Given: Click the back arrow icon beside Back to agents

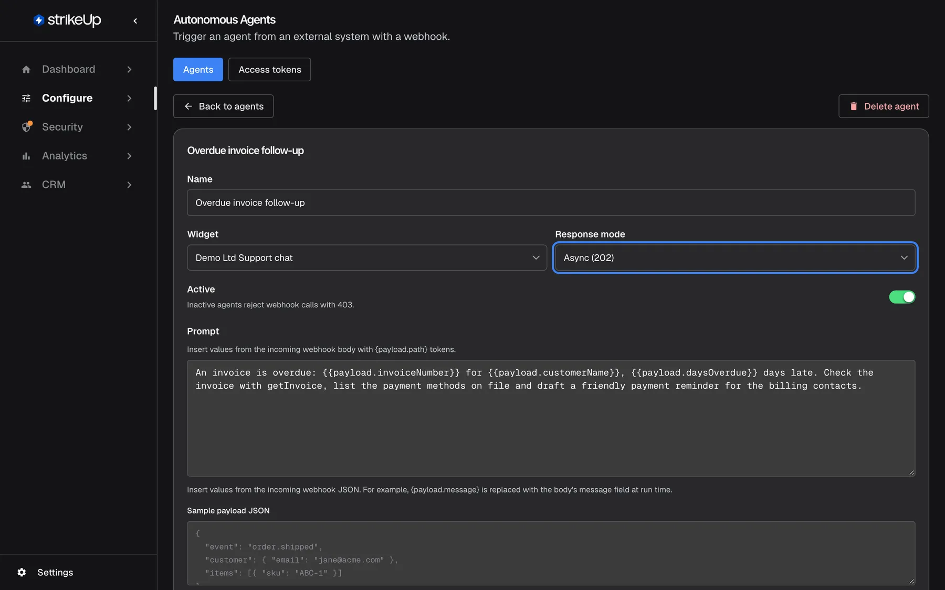Looking at the screenshot, I should point(188,106).
